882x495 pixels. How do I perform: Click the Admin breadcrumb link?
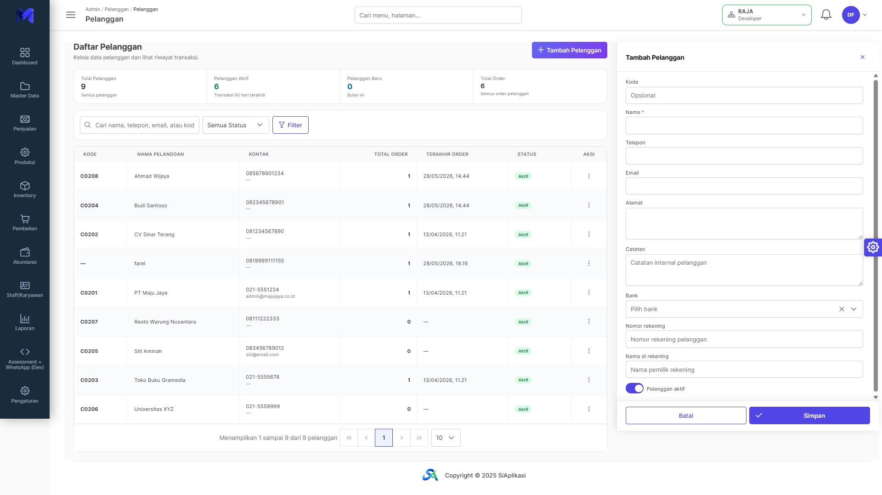[92, 9]
